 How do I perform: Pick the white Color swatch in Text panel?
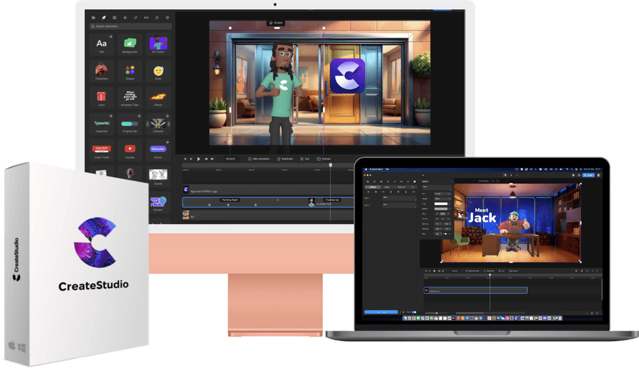441,204
